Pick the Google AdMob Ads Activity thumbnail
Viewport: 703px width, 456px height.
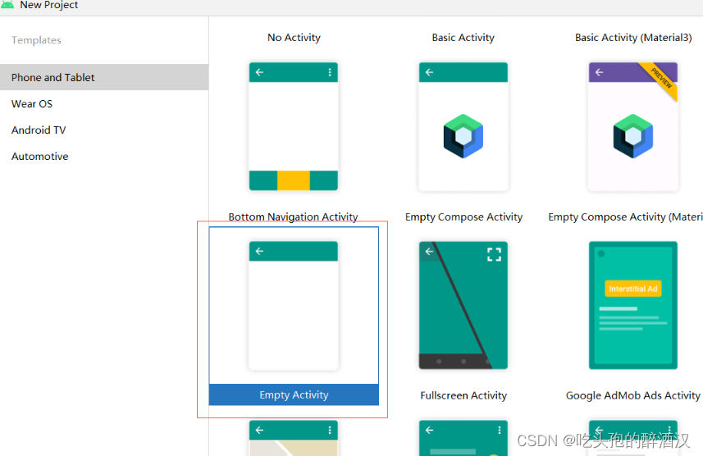633,305
